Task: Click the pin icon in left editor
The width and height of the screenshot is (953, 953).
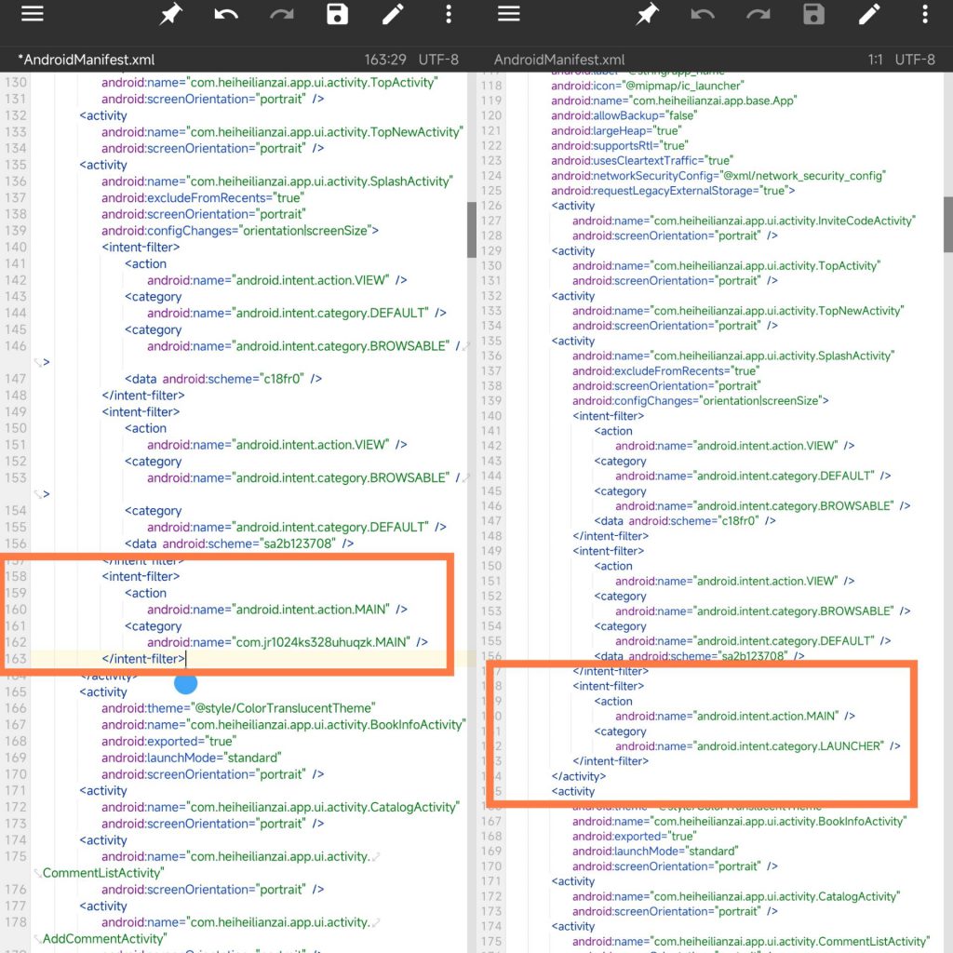Action: click(x=170, y=14)
